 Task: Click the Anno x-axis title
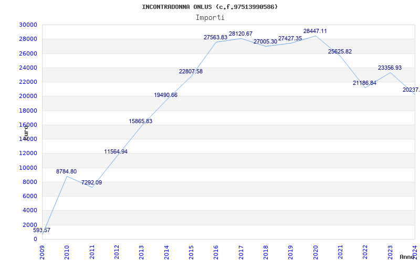pyautogui.click(x=407, y=257)
